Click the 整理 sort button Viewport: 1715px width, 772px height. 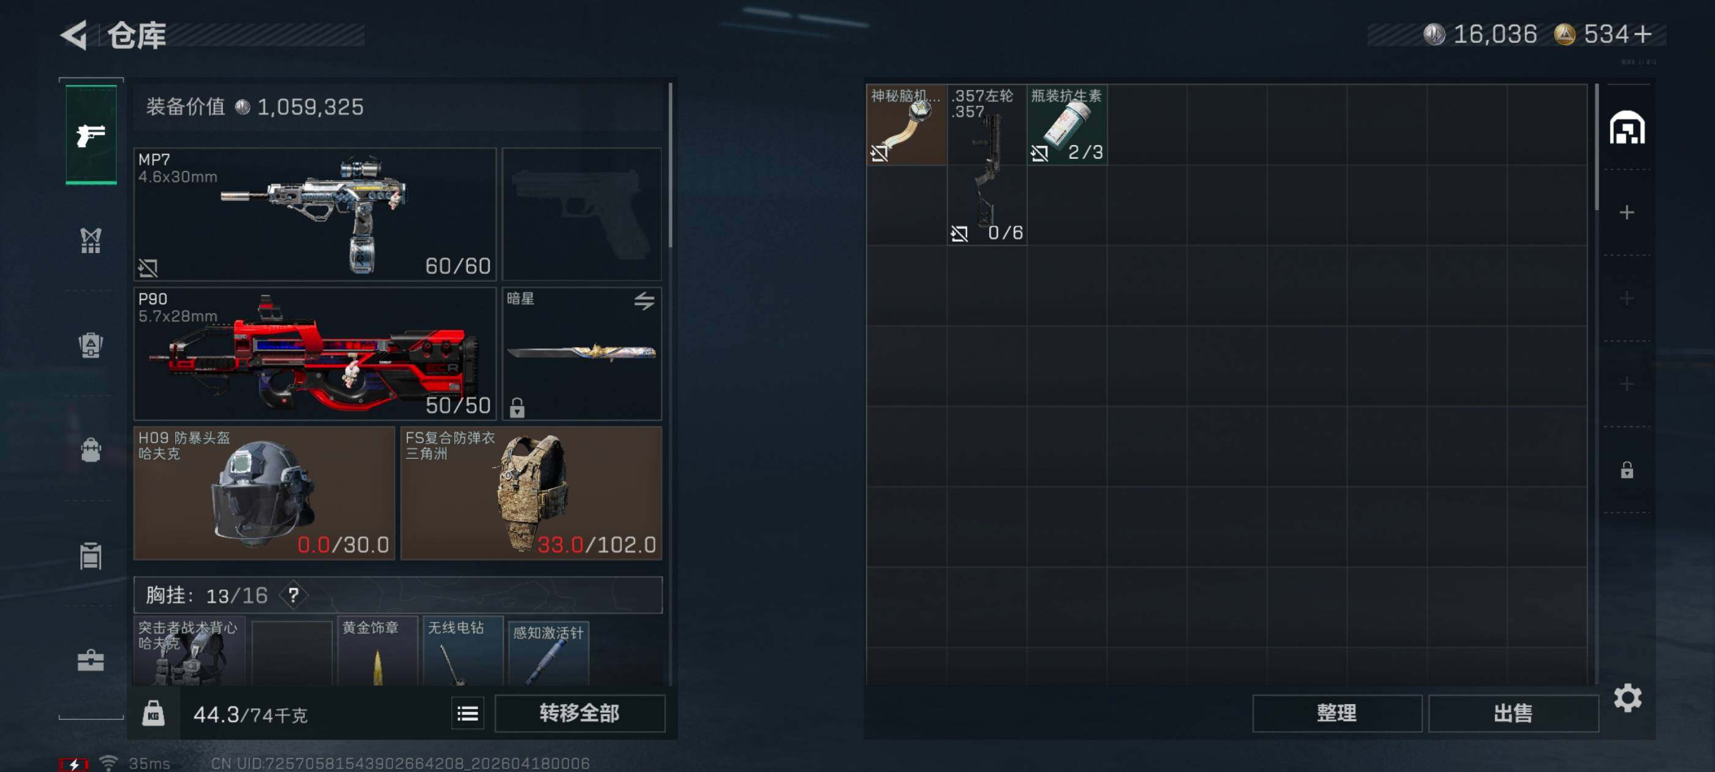pos(1336,713)
